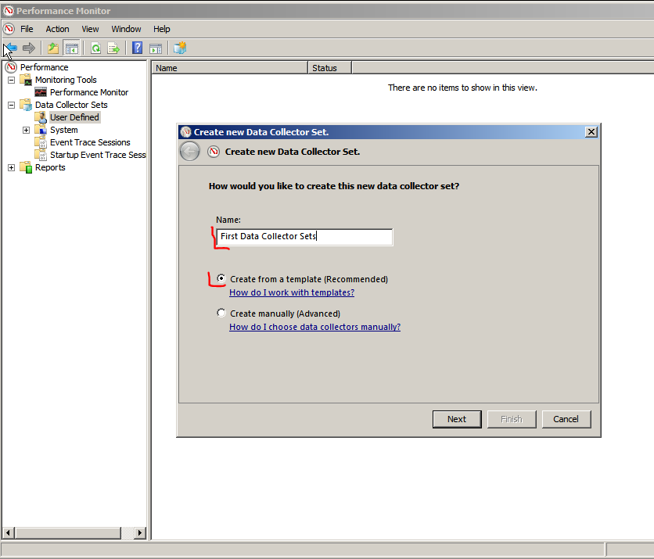Select Create from a template radio button
Image resolution: width=654 pixels, height=559 pixels.
(221, 278)
